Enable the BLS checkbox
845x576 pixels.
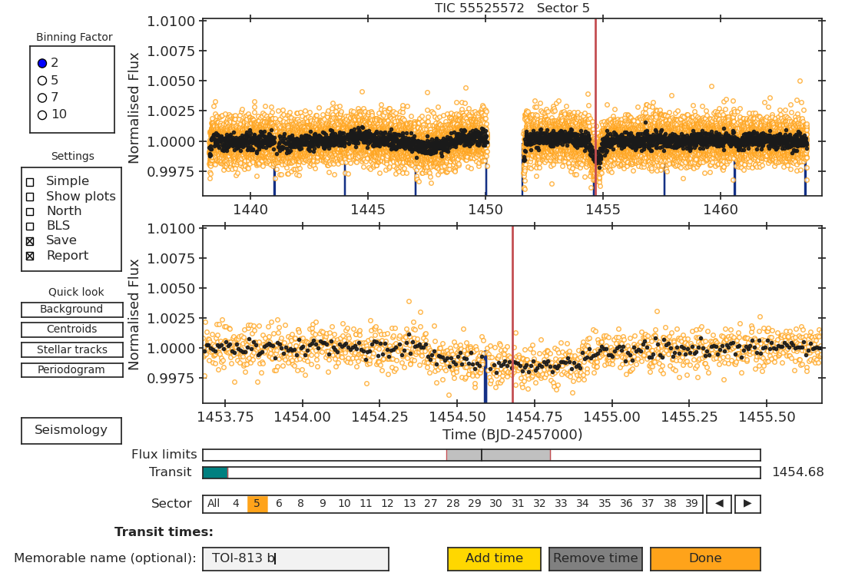coord(30,227)
